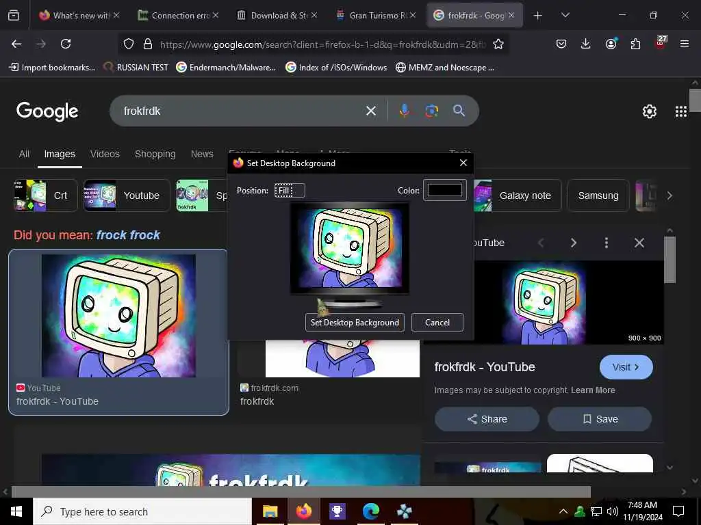Screen dimensions: 701x525
Task: Open Save to Pocket icon
Action: coord(561,44)
